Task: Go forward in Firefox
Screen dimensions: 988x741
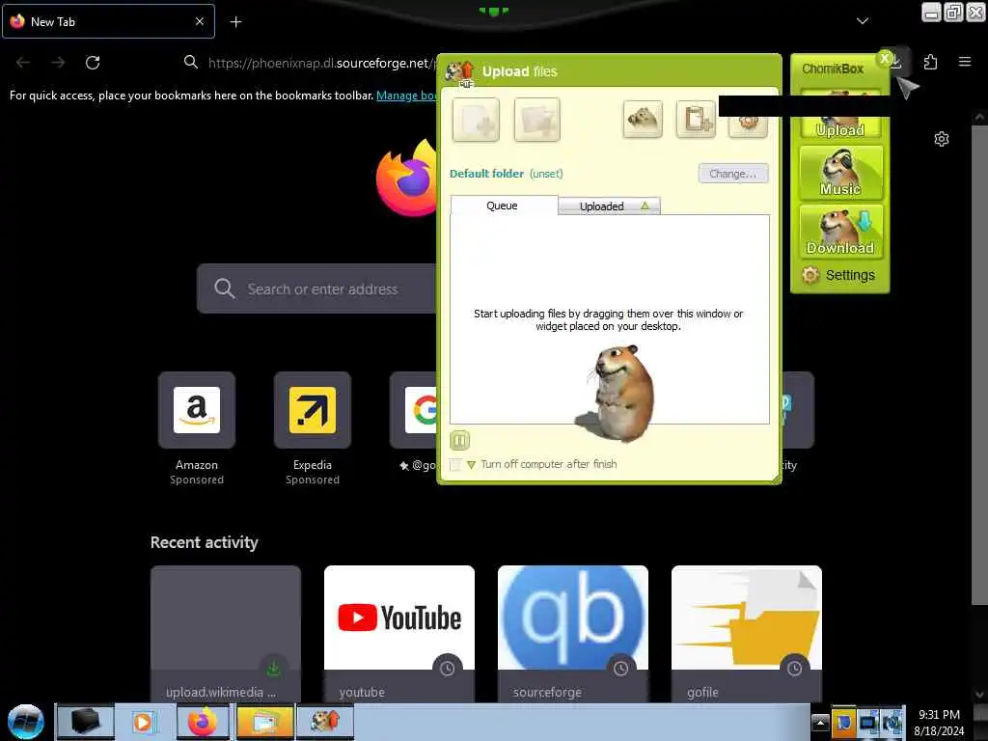Action: pyautogui.click(x=58, y=63)
